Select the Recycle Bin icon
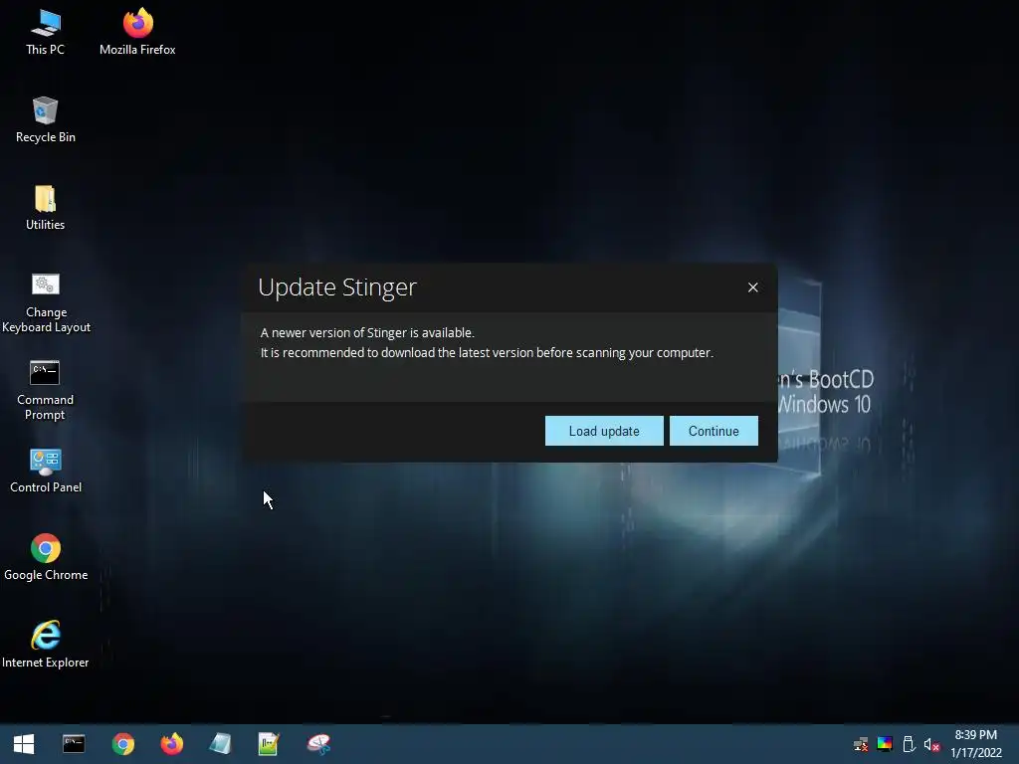The height and width of the screenshot is (764, 1019). [45, 120]
